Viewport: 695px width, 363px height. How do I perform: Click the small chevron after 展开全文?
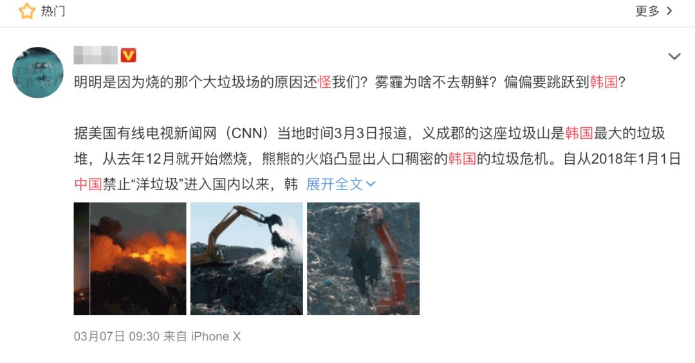point(371,184)
